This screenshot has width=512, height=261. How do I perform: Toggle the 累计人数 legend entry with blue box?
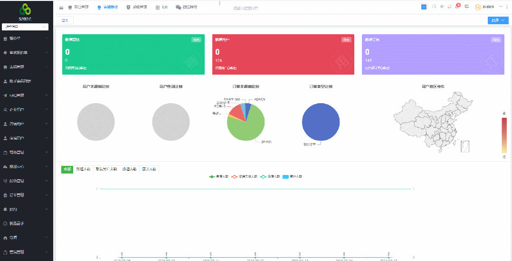(292, 177)
